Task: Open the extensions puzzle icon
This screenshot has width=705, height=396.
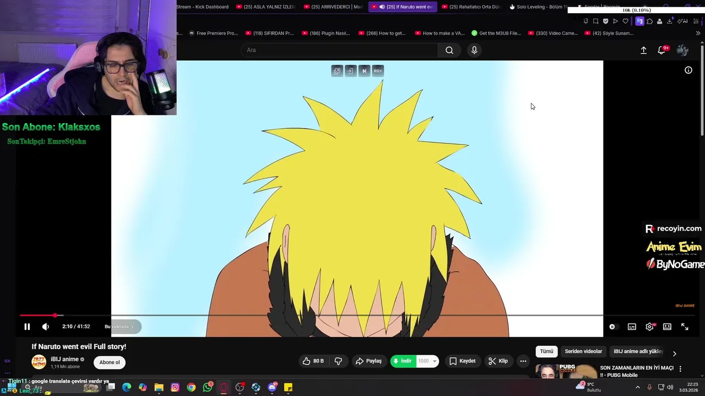Action: 649,21
